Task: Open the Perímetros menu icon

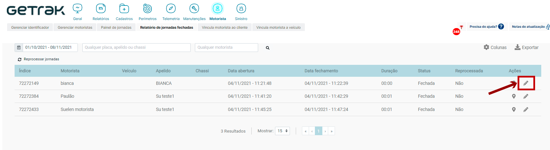Action: tap(148, 8)
